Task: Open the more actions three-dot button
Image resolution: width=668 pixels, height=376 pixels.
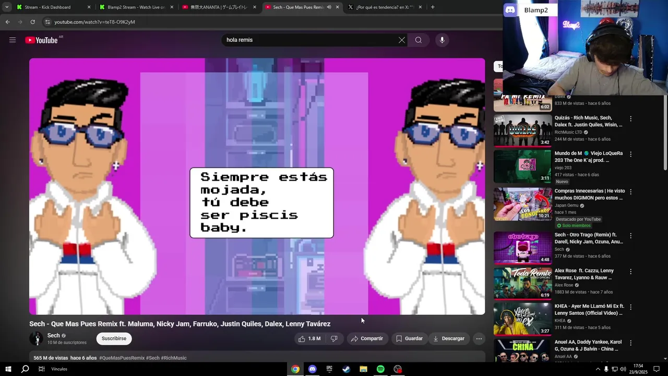Action: point(479,338)
